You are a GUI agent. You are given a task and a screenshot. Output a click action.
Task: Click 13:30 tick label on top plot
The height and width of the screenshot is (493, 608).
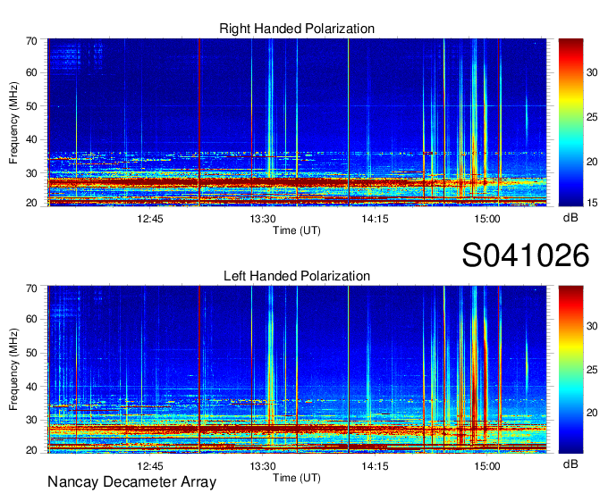263,219
